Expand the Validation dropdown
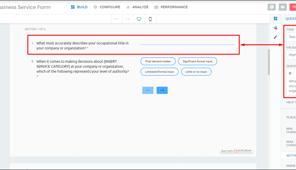 [x=291, y=55]
